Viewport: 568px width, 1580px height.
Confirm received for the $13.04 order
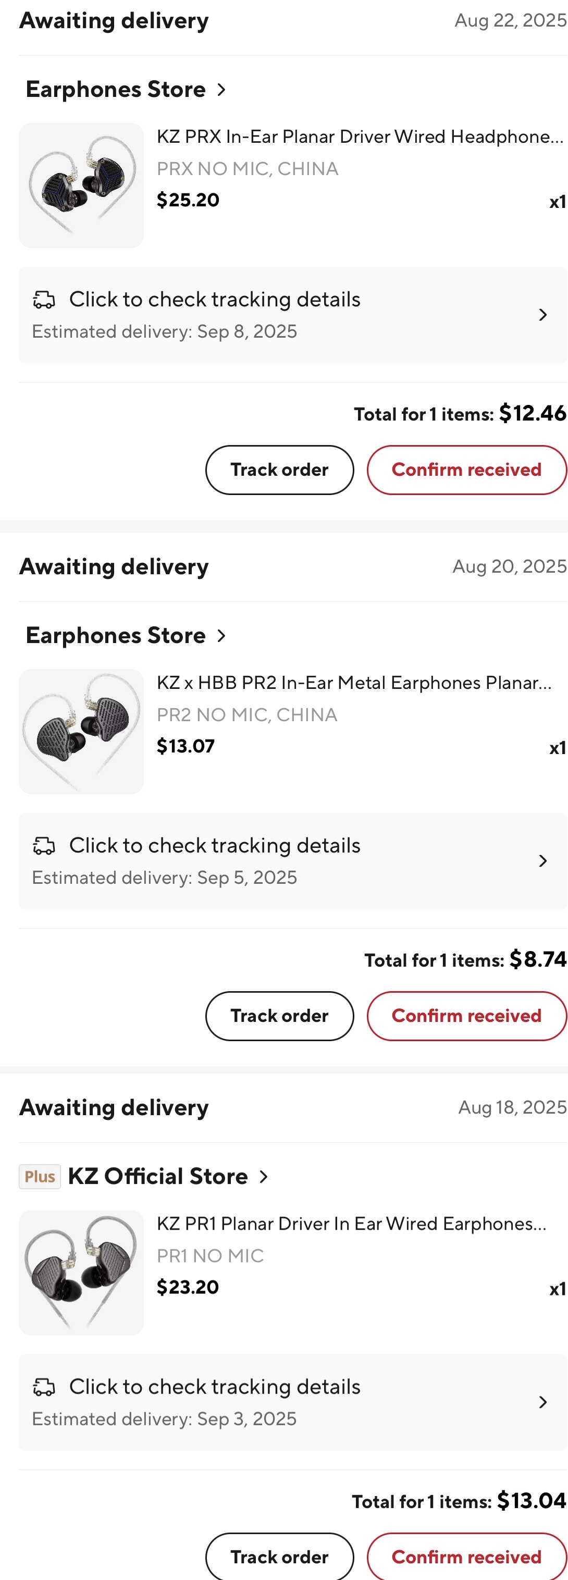466,1556
